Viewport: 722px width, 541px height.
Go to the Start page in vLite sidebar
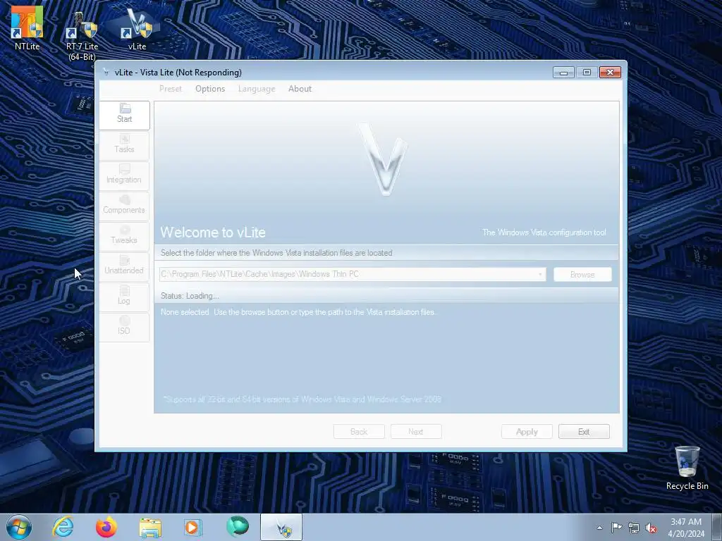click(x=124, y=115)
